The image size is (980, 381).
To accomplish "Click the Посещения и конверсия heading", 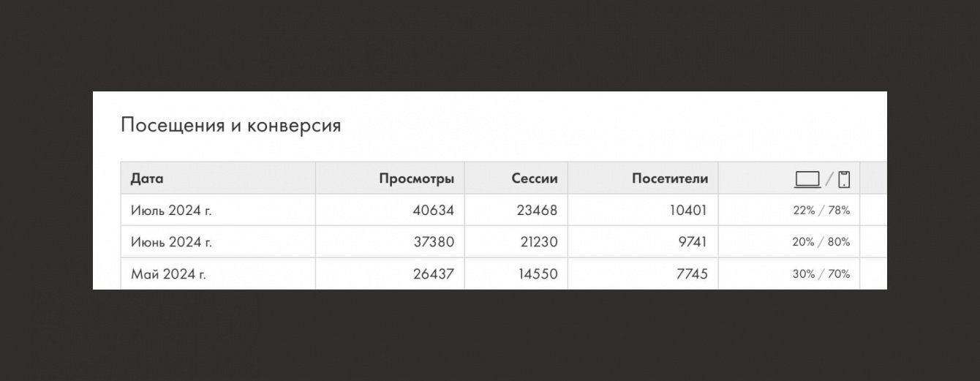I will (x=230, y=125).
